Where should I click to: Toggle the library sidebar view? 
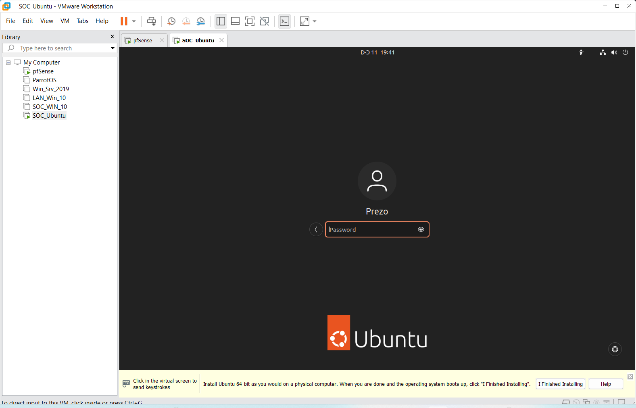[221, 21]
